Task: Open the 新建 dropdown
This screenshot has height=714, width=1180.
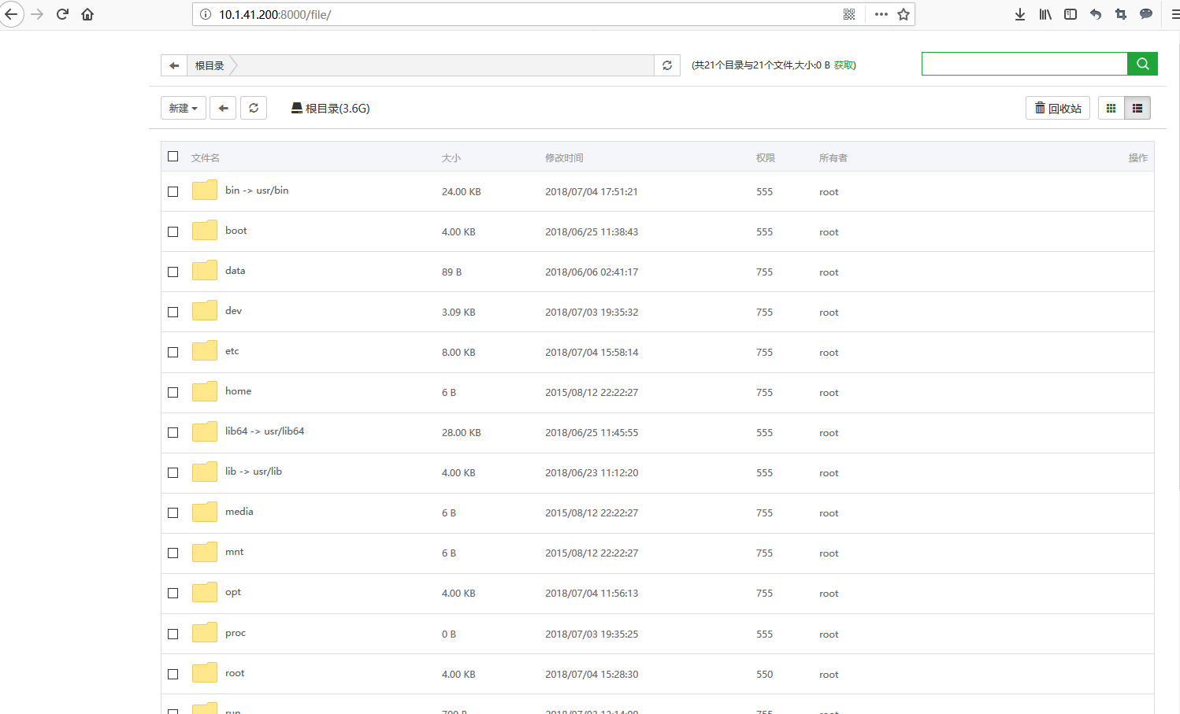Action: tap(184, 108)
